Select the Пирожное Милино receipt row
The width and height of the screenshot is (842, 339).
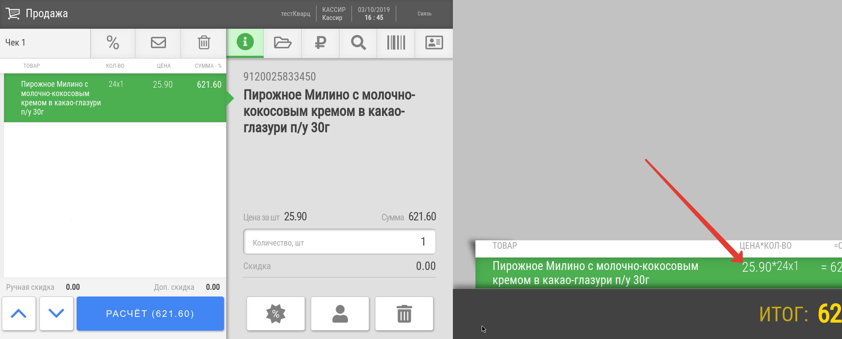click(115, 98)
